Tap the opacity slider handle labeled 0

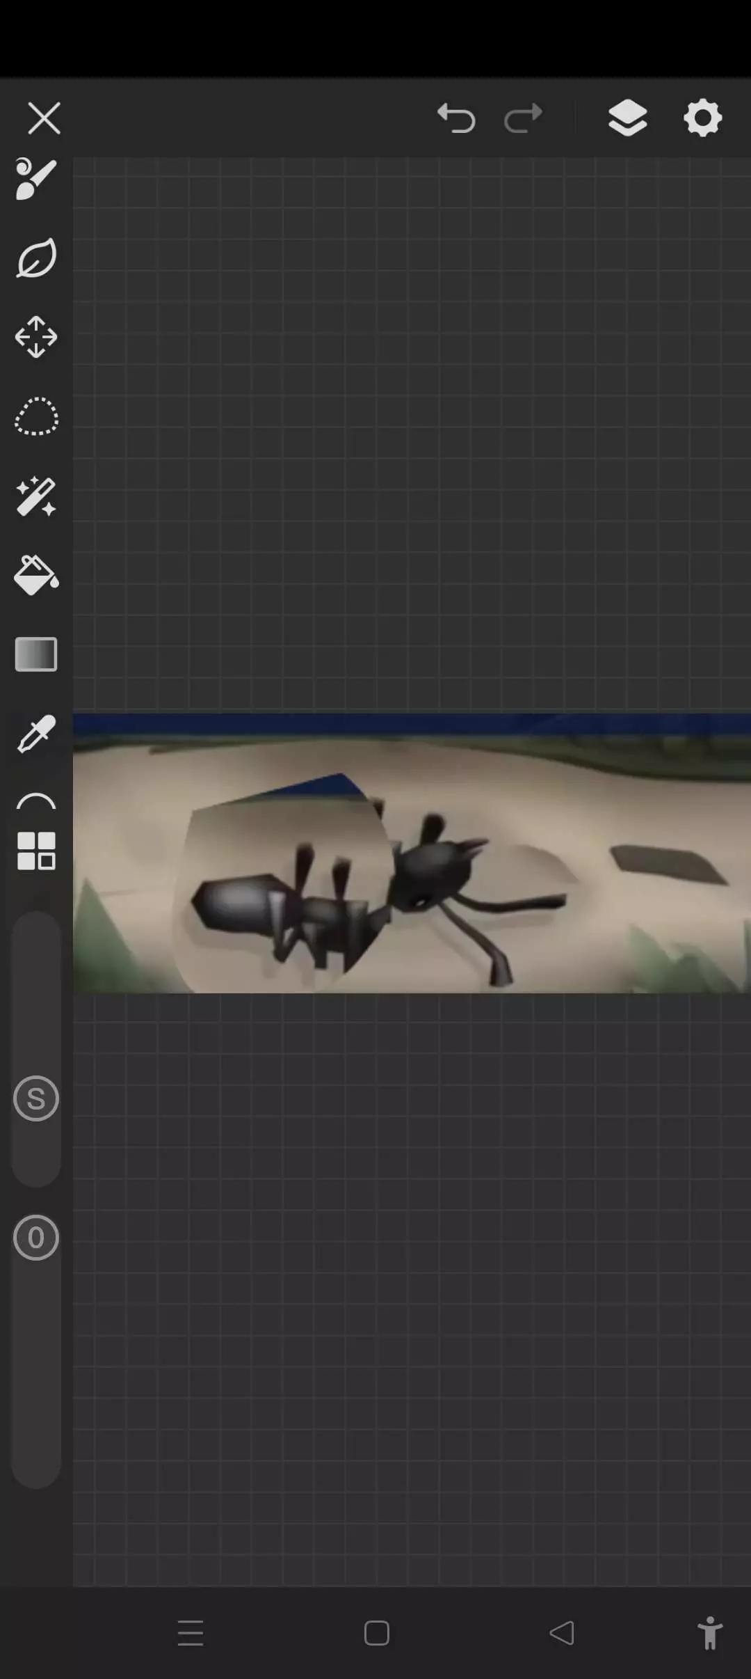[36, 1238]
